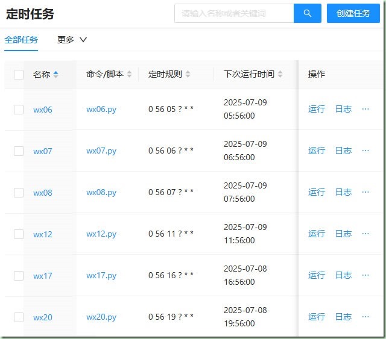Image resolution: width=386 pixels, height=339 pixels.
Task: Click cron rule 0 56 16 ? * *
Action: (171, 275)
